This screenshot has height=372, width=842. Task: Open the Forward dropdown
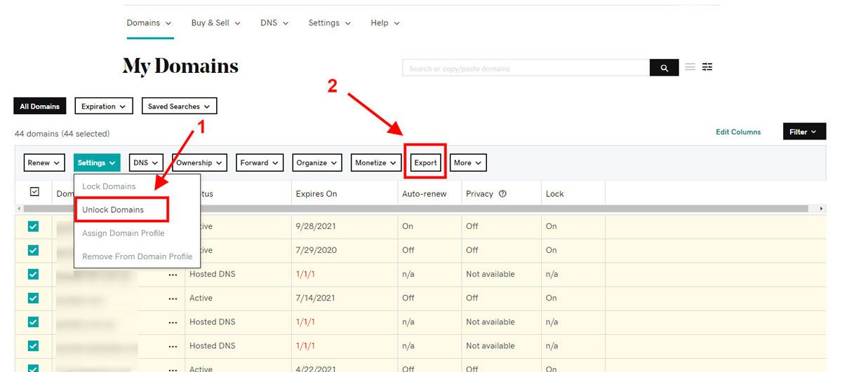coord(260,163)
